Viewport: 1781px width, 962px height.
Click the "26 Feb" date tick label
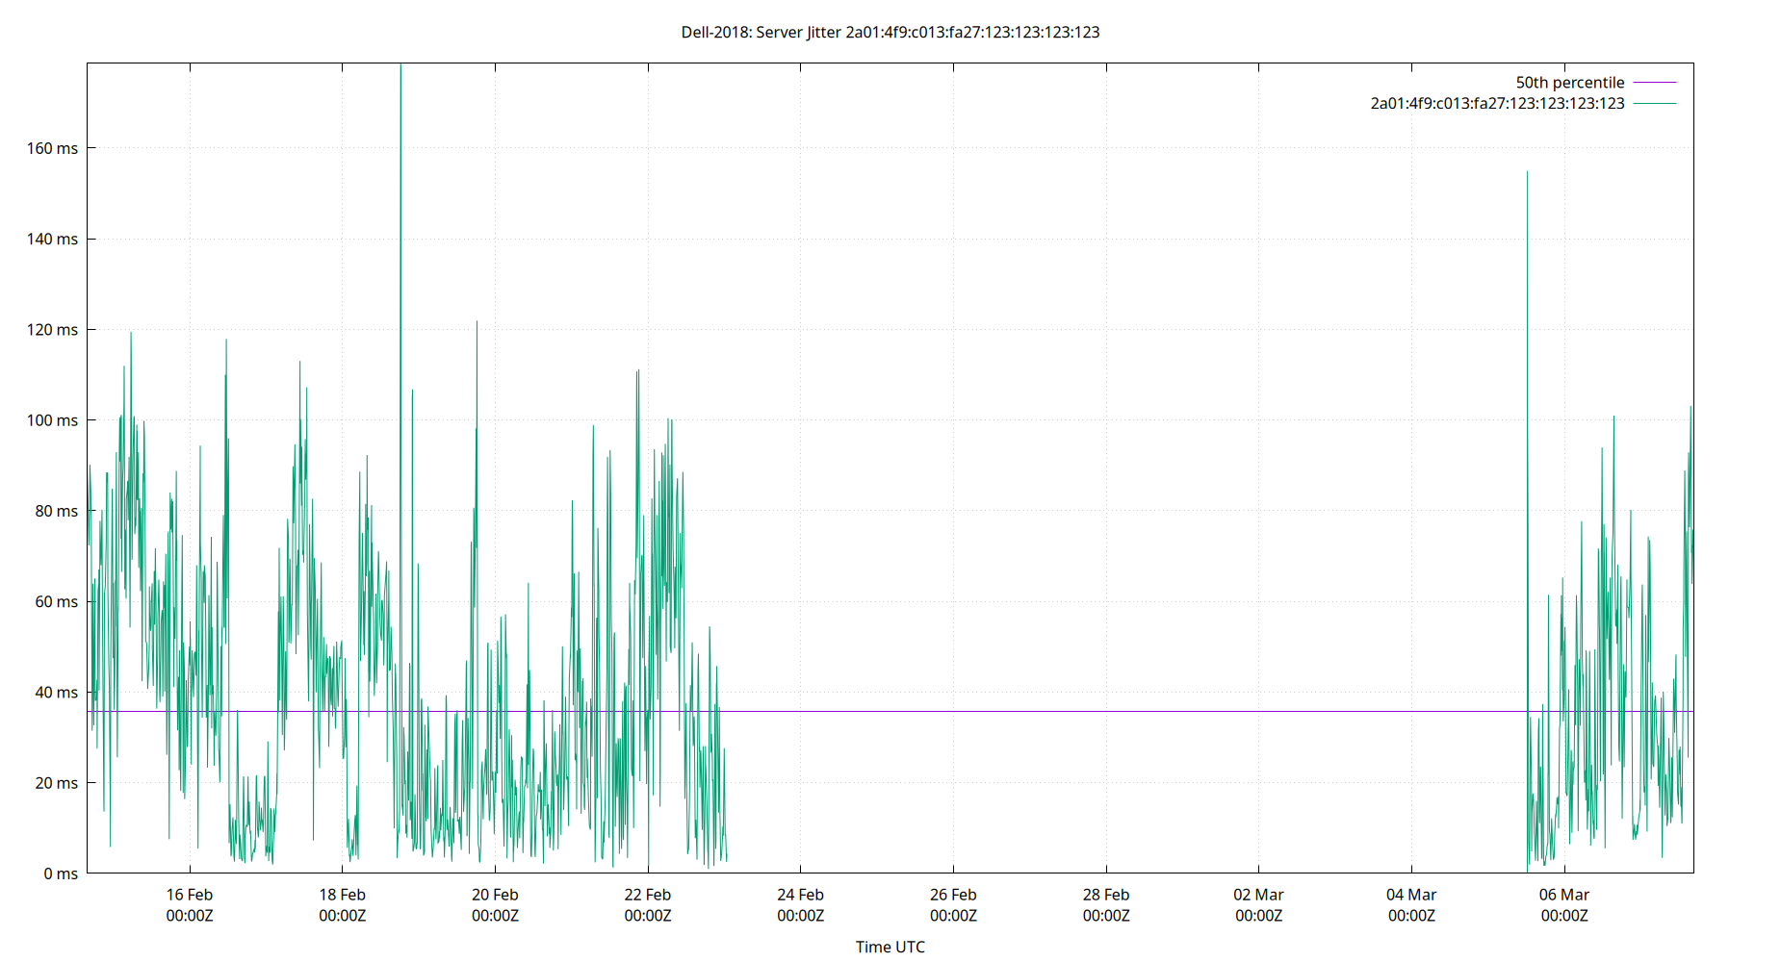click(954, 894)
